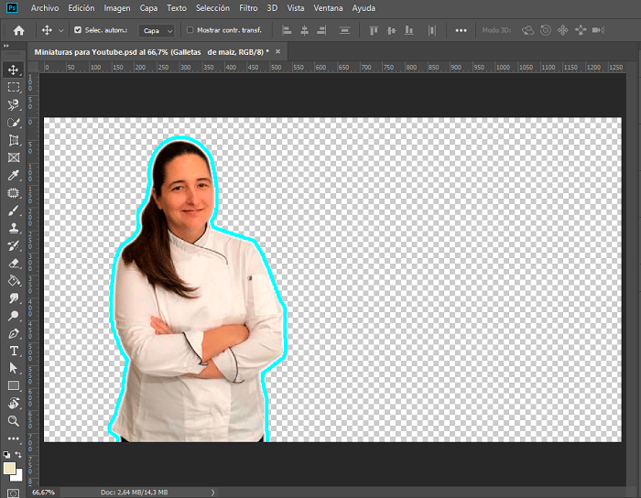Select the Brush tool
The image size is (641, 498).
(x=14, y=211)
